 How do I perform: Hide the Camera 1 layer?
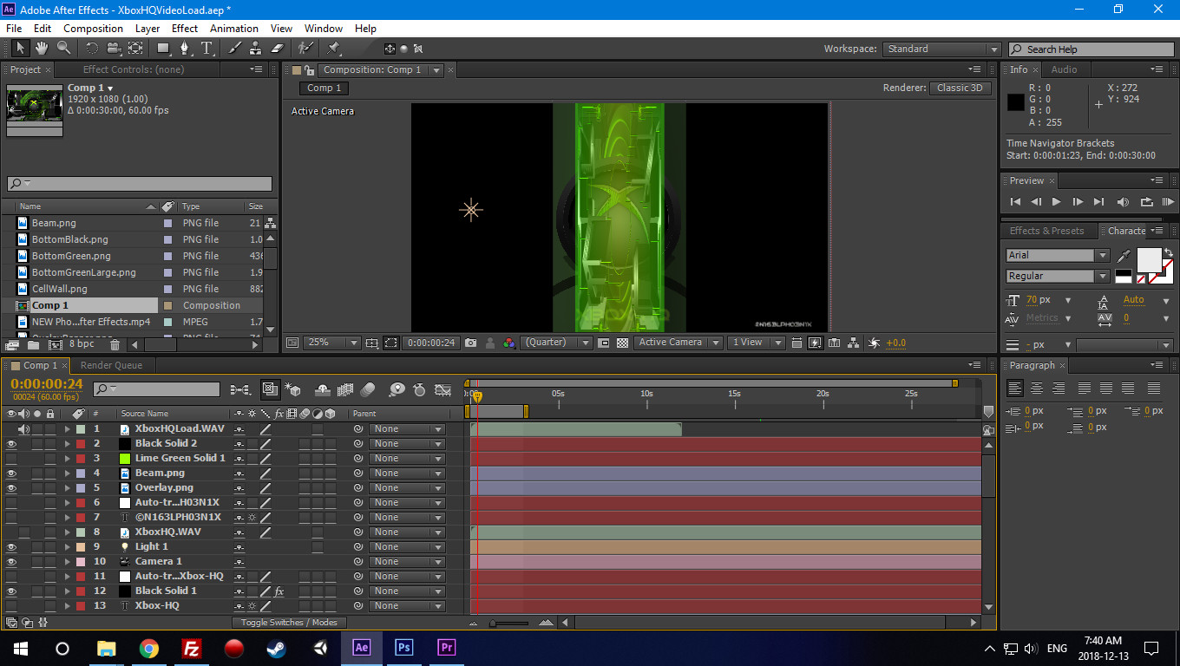coord(11,561)
